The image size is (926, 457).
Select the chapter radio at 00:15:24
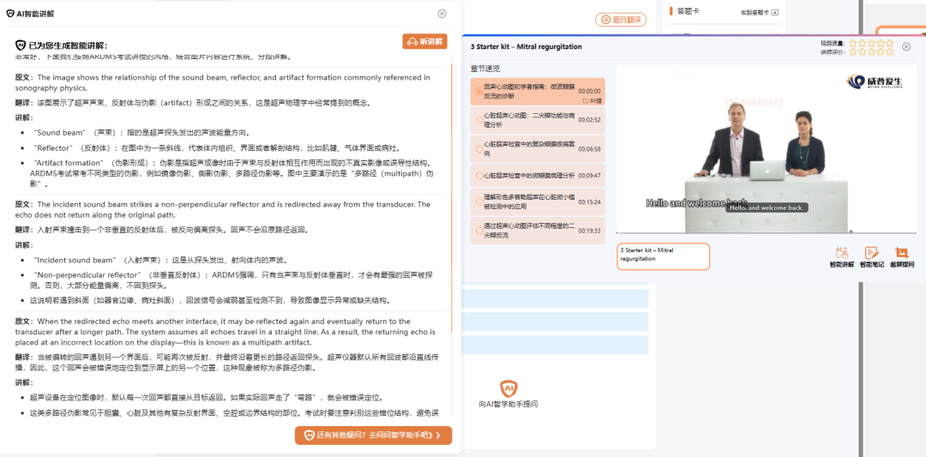pyautogui.click(x=479, y=202)
